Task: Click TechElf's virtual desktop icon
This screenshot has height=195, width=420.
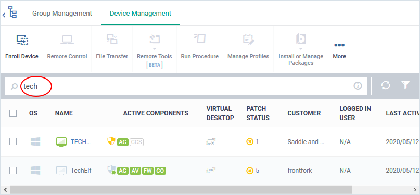Action: point(211,170)
